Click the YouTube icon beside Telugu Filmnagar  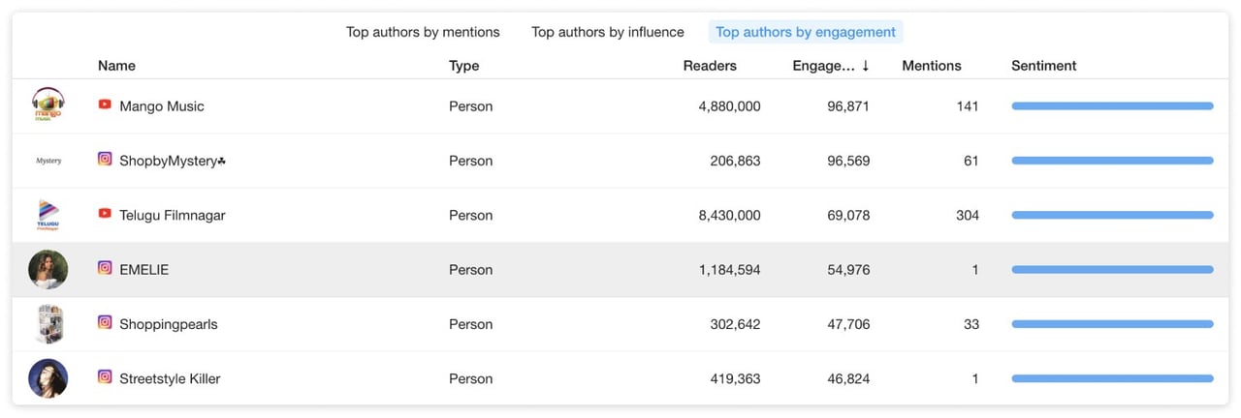pos(105,213)
